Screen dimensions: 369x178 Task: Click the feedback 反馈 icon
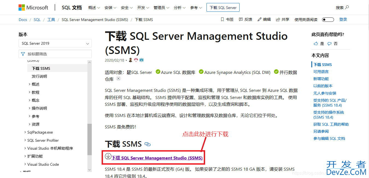241,19
